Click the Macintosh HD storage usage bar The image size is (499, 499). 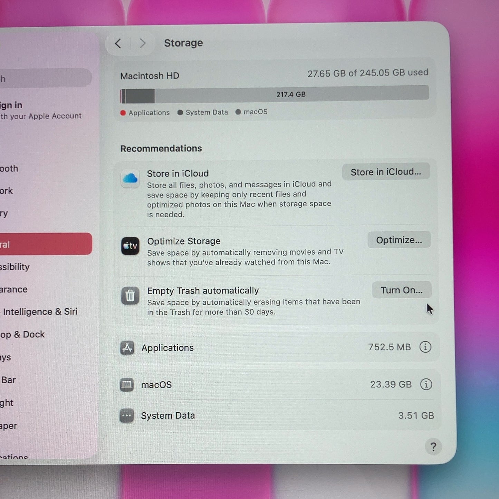275,95
